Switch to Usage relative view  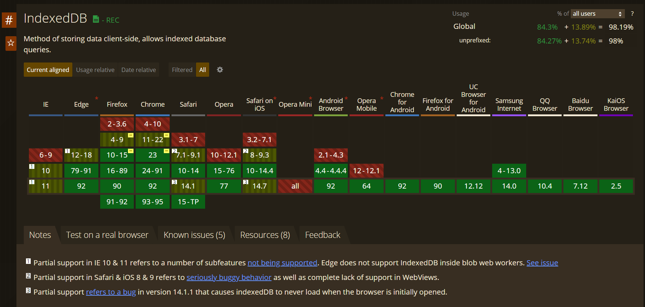click(x=95, y=70)
